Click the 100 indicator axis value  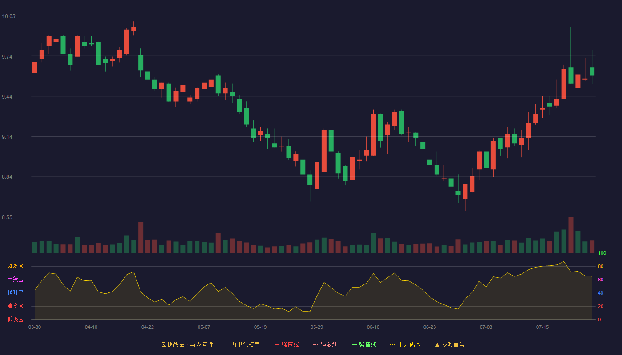point(602,253)
